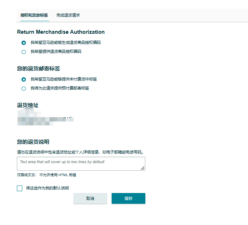Pick radio 我将为此请求提供预付费邮寄标签
This screenshot has width=248, height=225.
(x=24, y=88)
